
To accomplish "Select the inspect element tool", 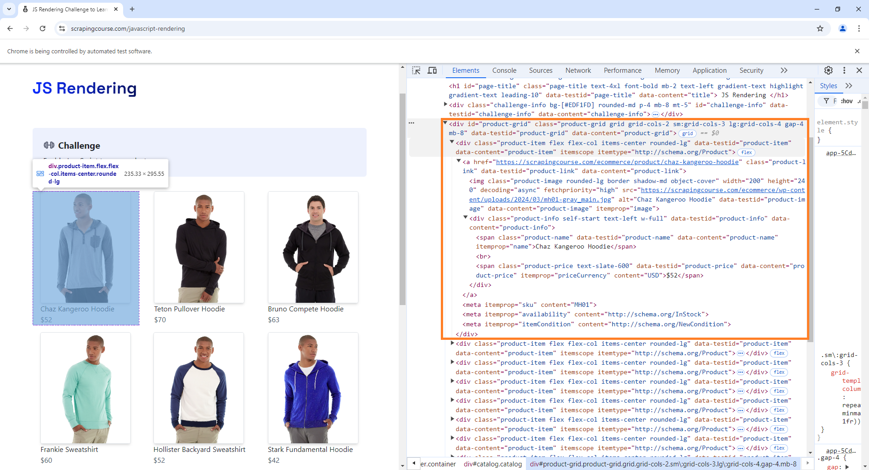I will [x=416, y=70].
